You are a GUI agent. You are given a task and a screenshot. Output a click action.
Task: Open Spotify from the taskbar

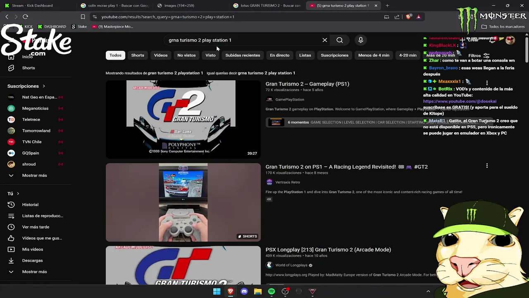(272, 291)
